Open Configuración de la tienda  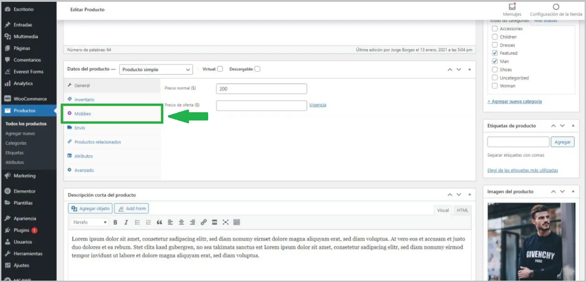556,10
